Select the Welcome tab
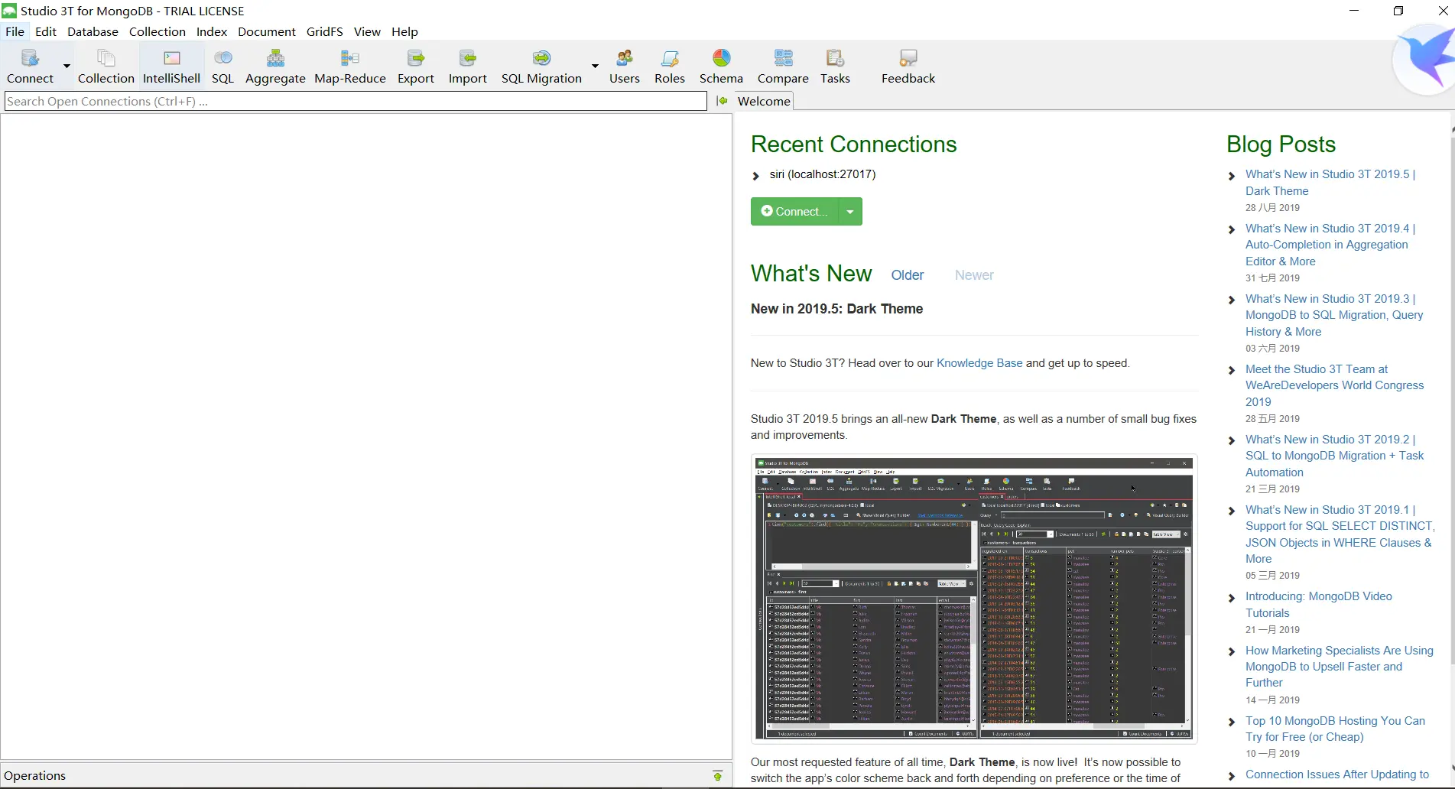Screen dimensions: 1455x789 tap(764, 101)
